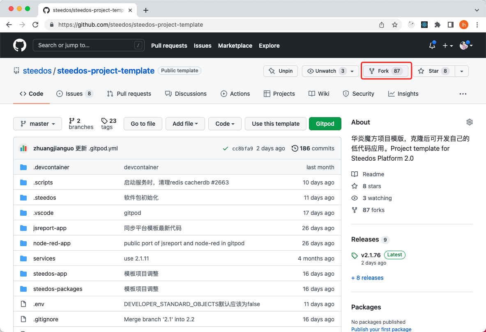Viewport: 486px width, 332px height.
Task: Click the React DevTools extension icon
Action: coord(424,25)
